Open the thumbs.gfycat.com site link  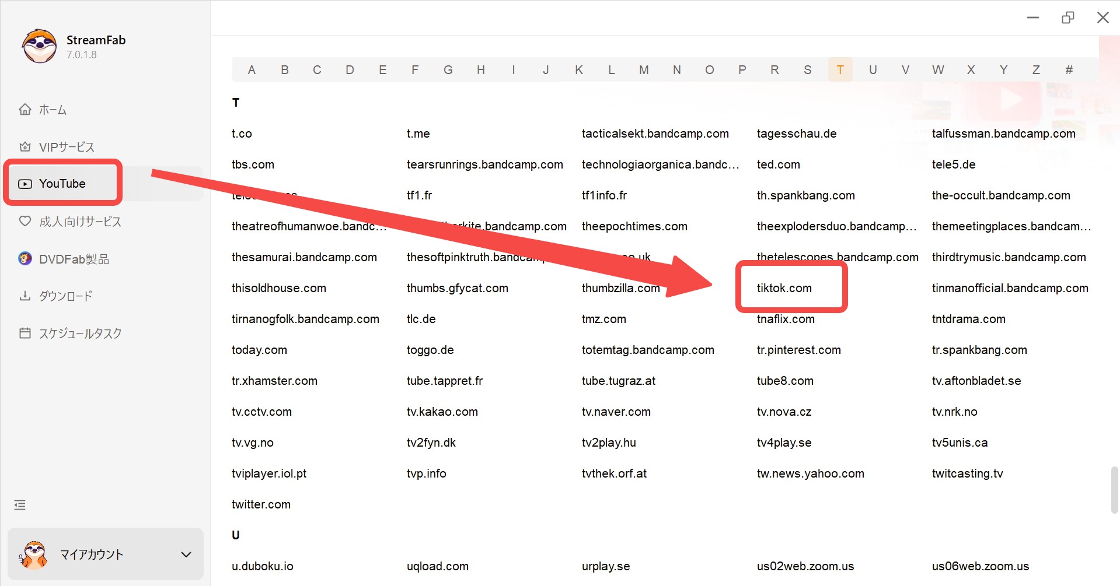pyautogui.click(x=457, y=288)
